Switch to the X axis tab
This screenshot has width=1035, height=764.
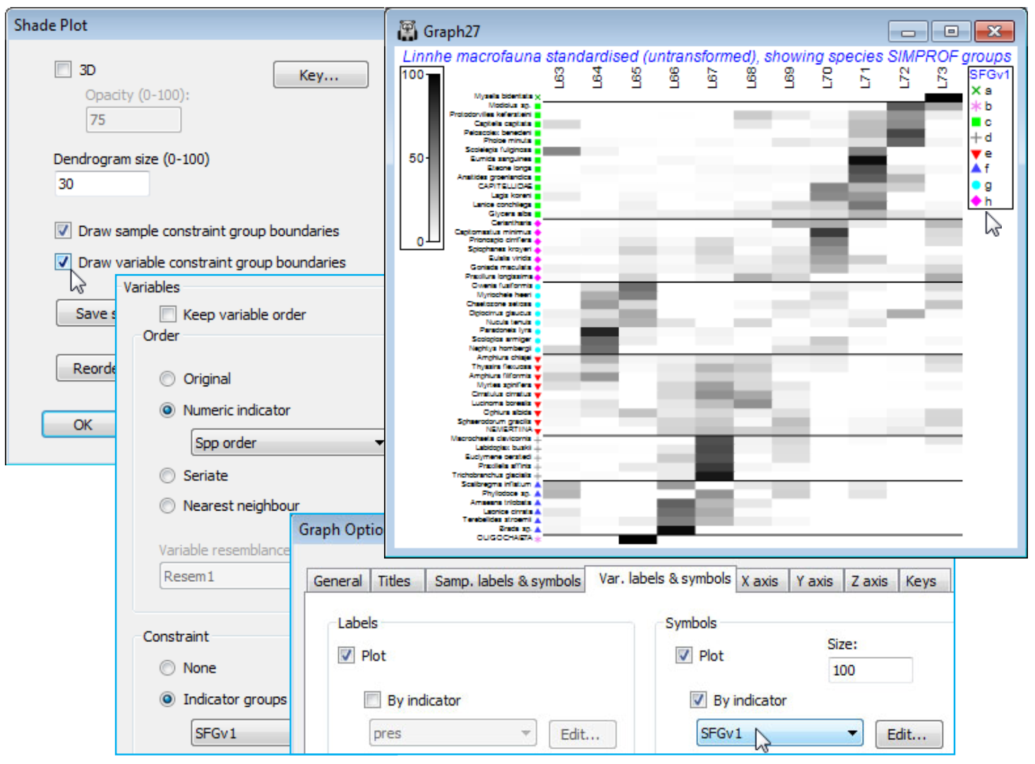pyautogui.click(x=760, y=581)
